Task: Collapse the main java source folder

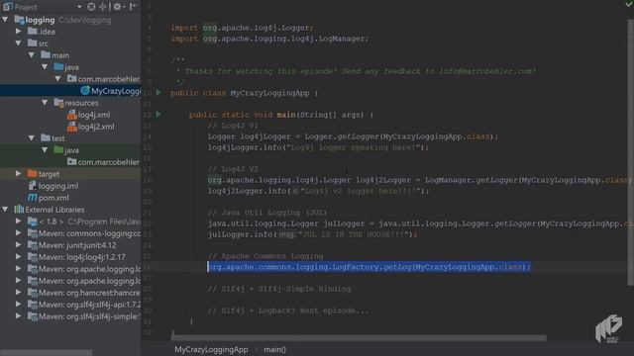Action: tap(45, 67)
